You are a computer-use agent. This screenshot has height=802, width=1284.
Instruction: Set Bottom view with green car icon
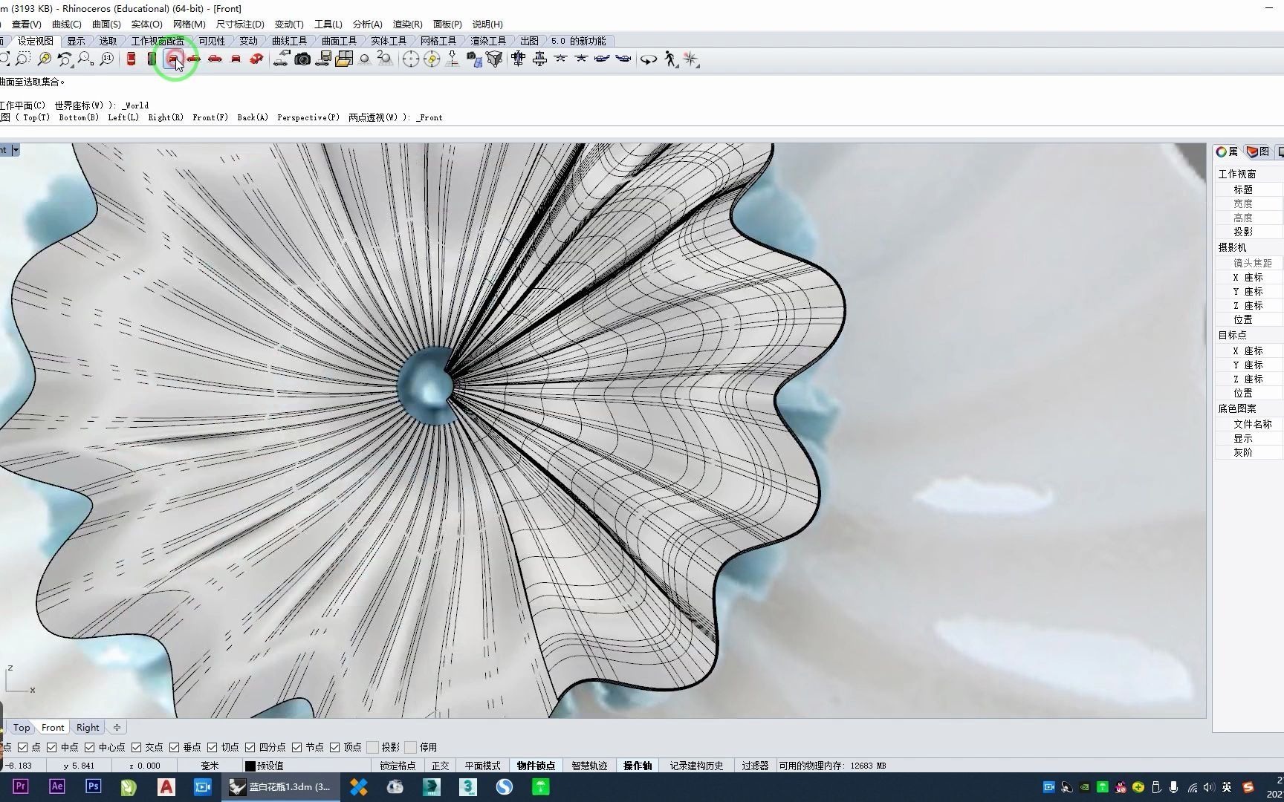point(152,59)
